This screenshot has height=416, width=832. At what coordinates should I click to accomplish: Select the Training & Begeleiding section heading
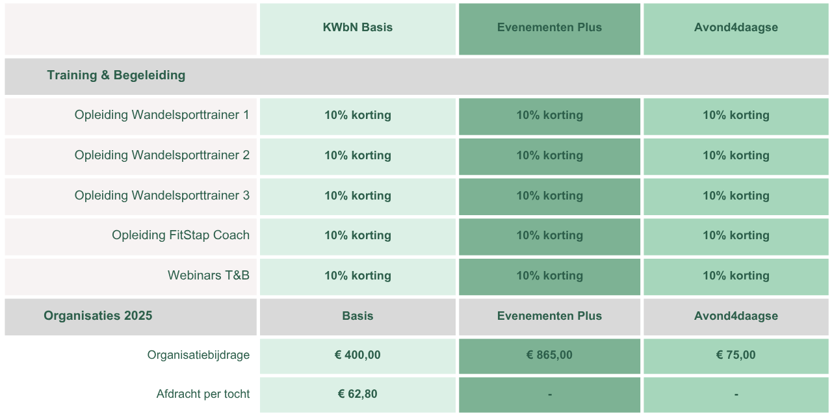coord(116,75)
